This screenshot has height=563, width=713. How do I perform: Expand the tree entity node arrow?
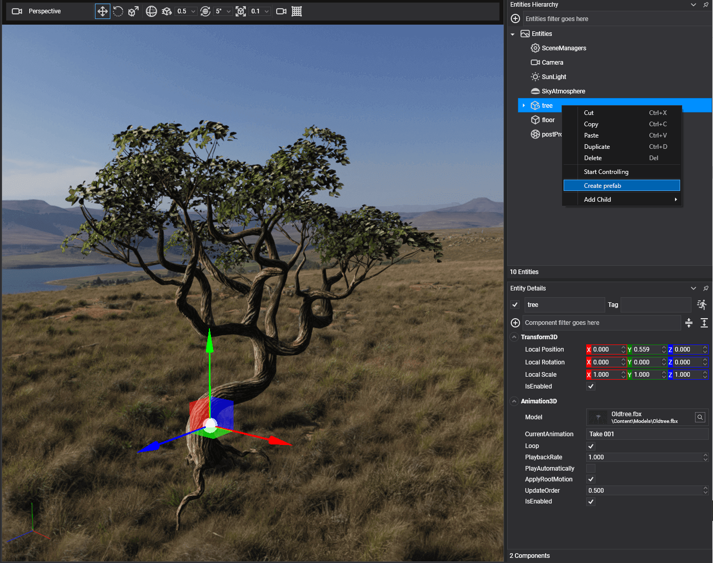pos(524,106)
